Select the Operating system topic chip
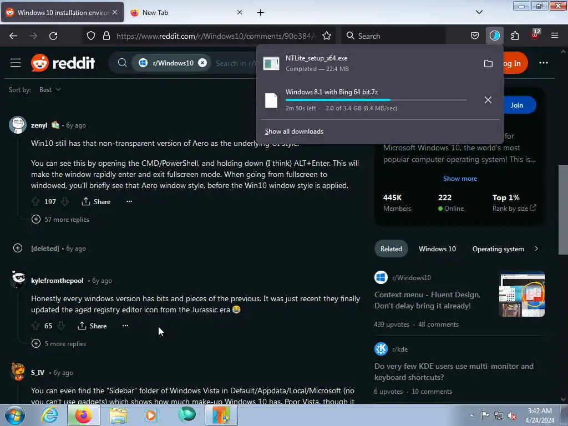 click(498, 249)
